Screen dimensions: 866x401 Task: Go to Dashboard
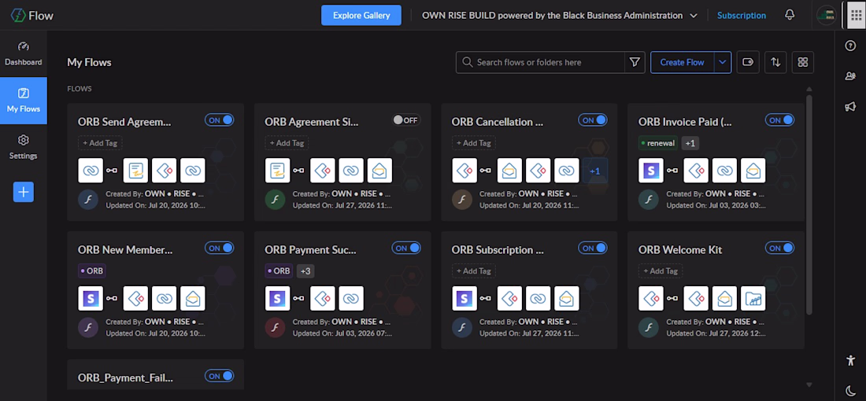point(23,53)
